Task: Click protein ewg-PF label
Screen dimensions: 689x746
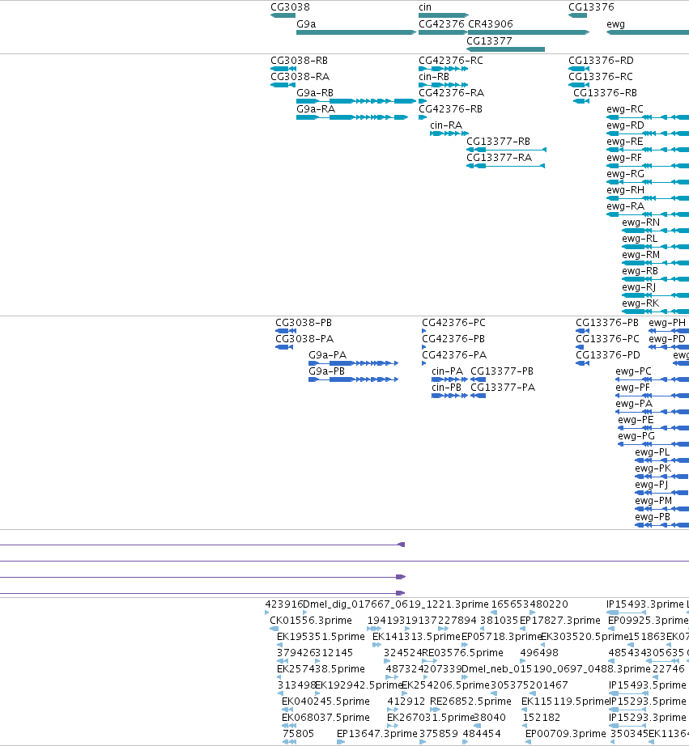Action: (632, 388)
